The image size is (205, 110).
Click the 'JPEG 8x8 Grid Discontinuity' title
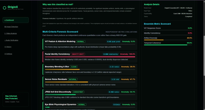[58, 92]
